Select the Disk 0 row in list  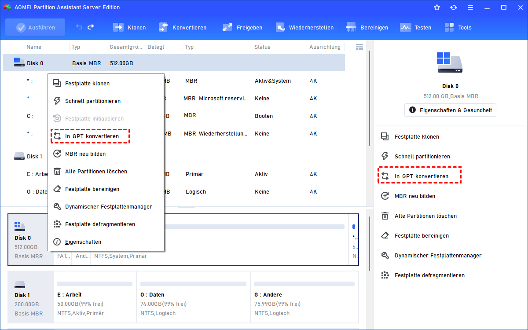pyautogui.click(x=174, y=63)
